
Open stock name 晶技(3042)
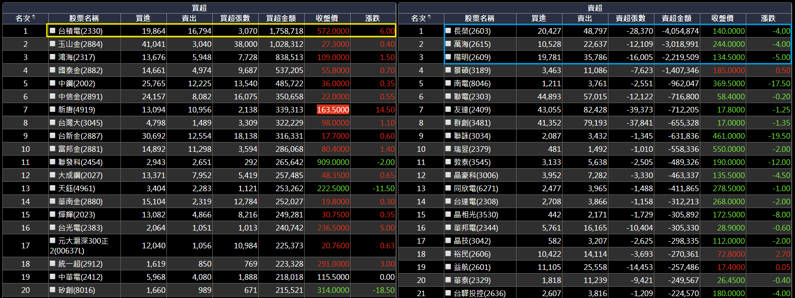click(x=472, y=241)
